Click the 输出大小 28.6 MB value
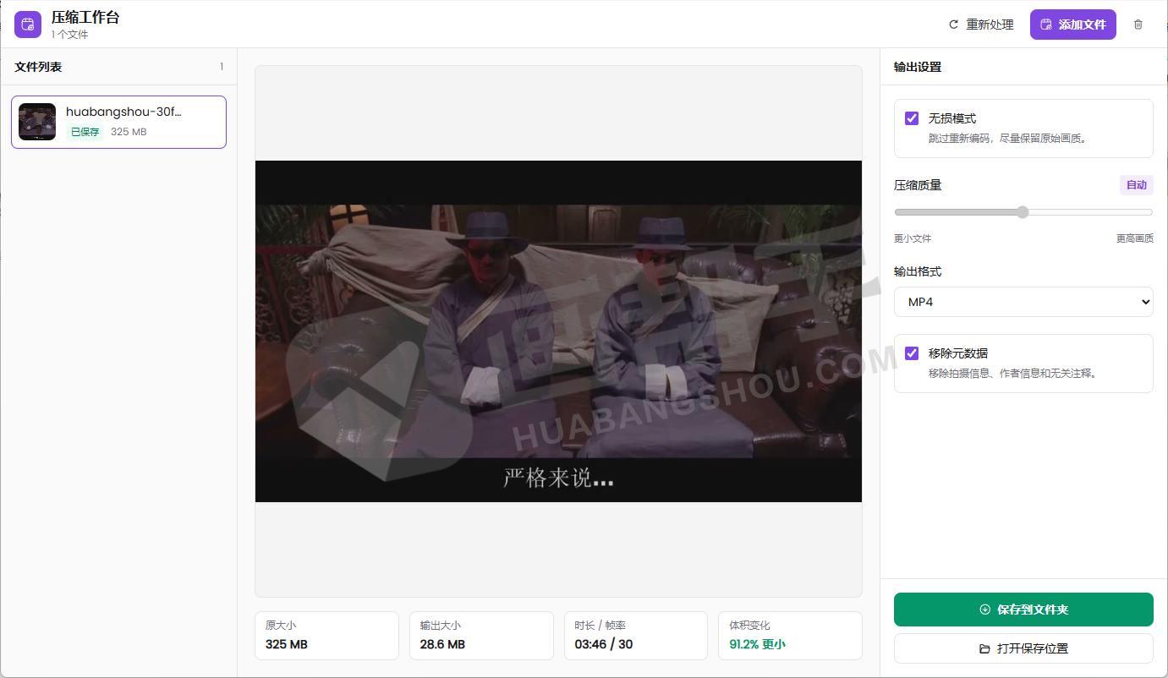 click(442, 644)
